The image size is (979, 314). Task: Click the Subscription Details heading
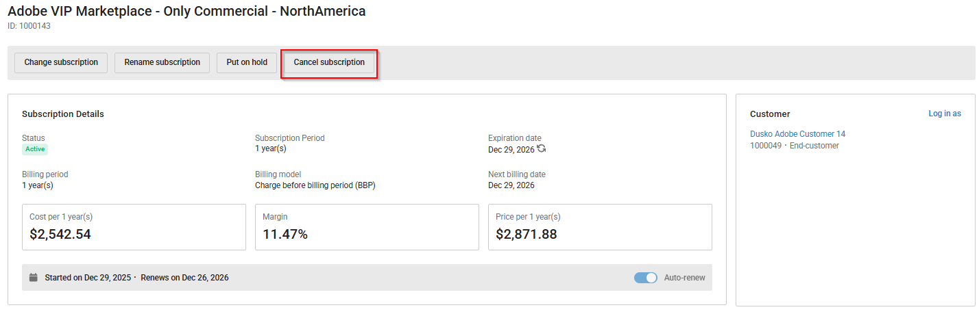63,114
